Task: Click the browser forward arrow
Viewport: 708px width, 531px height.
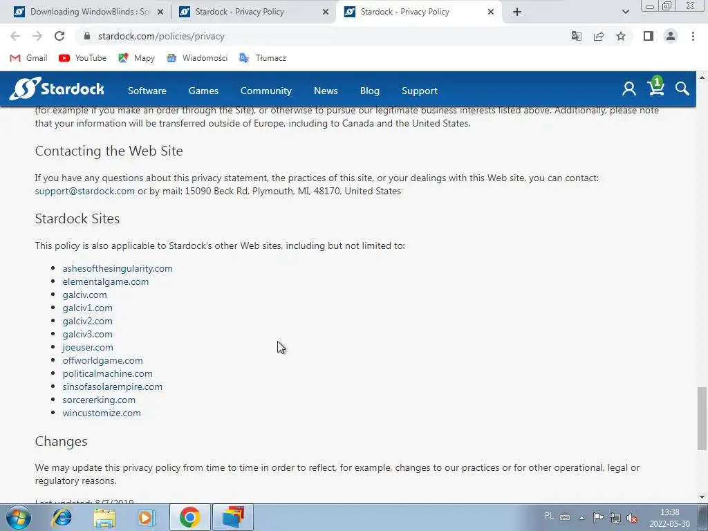Action: (37, 36)
